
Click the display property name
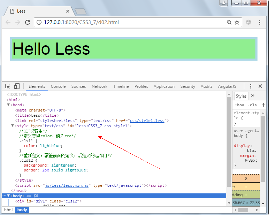[242, 146]
